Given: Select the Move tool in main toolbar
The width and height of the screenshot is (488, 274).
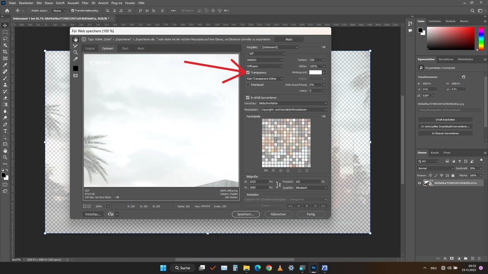Looking at the screenshot, I should [x=5, y=25].
